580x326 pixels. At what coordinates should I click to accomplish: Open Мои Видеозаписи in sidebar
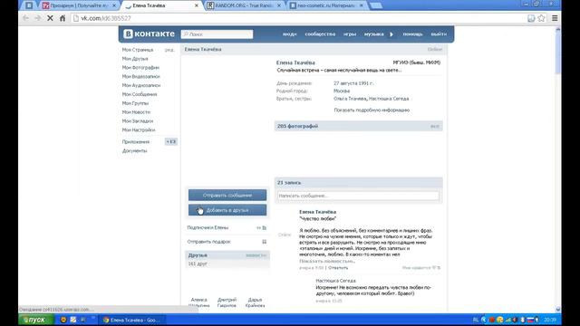(x=141, y=76)
